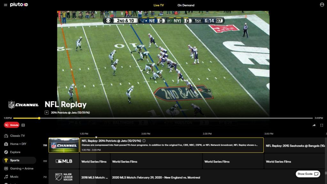Select NFL Replay: 2015 Seahawks @ Bengals program
This screenshot has height=184, width=327.
[294, 145]
